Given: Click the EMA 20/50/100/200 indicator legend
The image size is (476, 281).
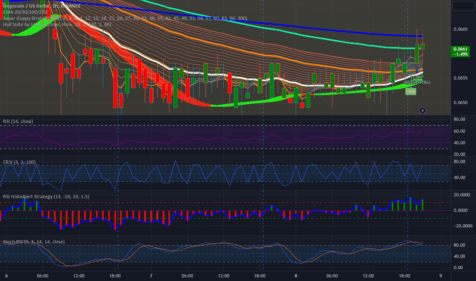Looking at the screenshot, I should tap(25, 12).
